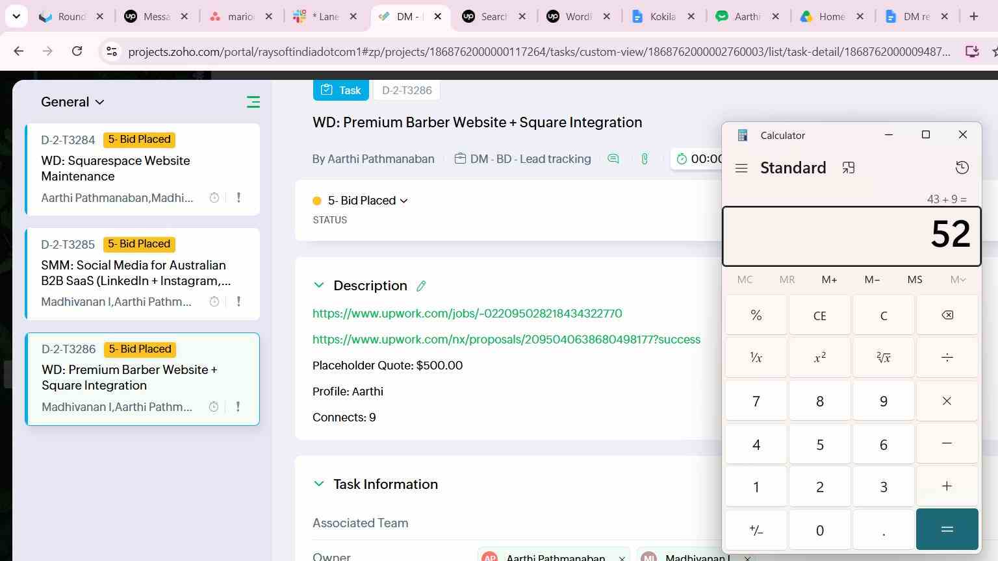Viewport: 998px width, 561px height.
Task: Toggle calculator keep-on-top mode icon
Action: pyautogui.click(x=848, y=168)
